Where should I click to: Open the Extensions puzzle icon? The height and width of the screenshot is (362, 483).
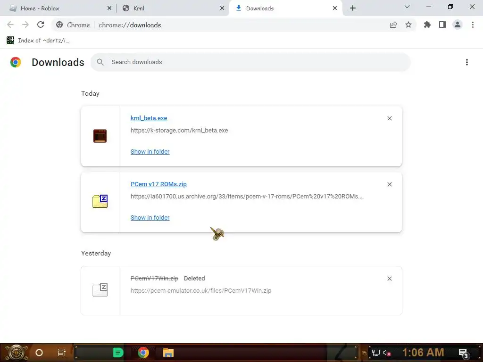427,25
